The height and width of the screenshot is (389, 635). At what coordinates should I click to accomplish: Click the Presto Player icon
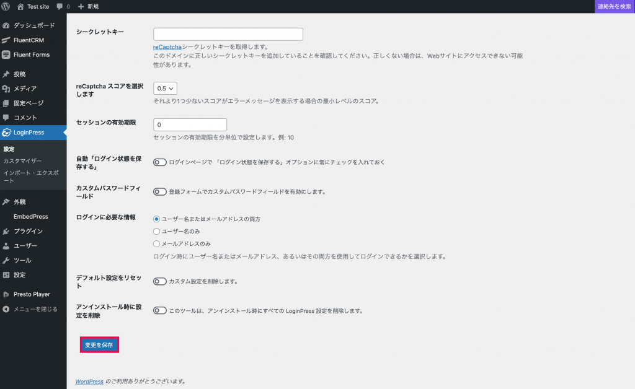click(x=6, y=294)
